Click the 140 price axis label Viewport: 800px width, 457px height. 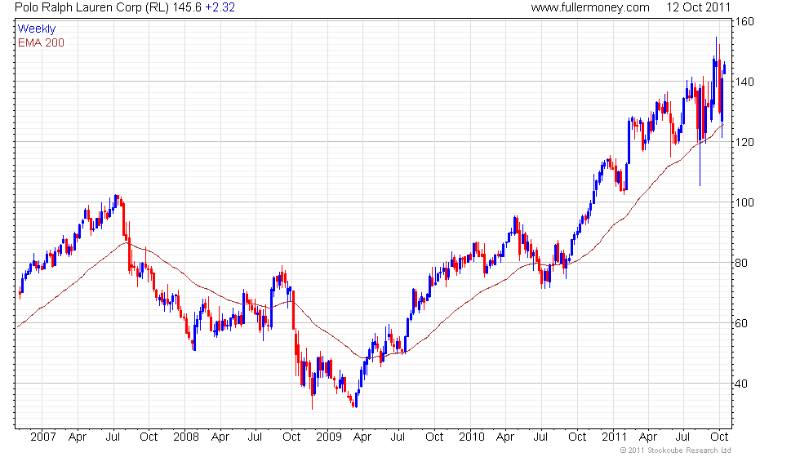tap(744, 82)
